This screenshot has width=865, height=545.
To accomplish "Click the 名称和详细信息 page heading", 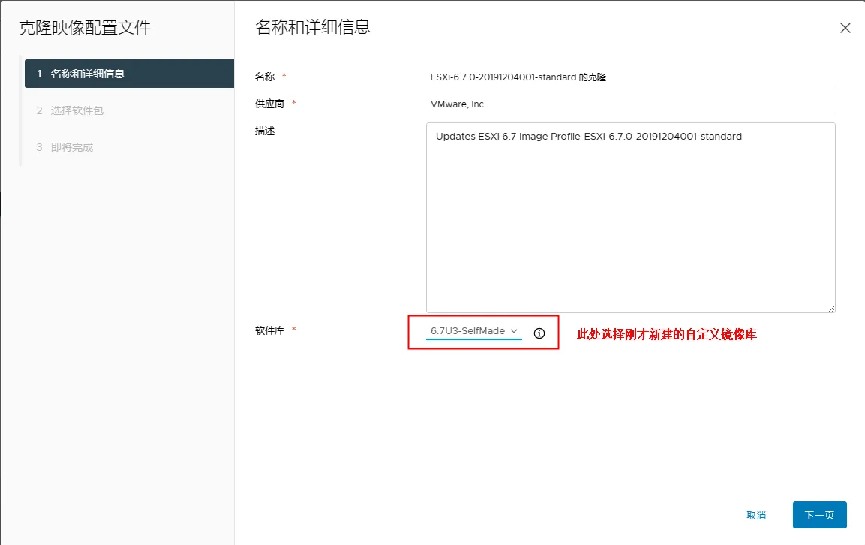I will pyautogui.click(x=313, y=28).
